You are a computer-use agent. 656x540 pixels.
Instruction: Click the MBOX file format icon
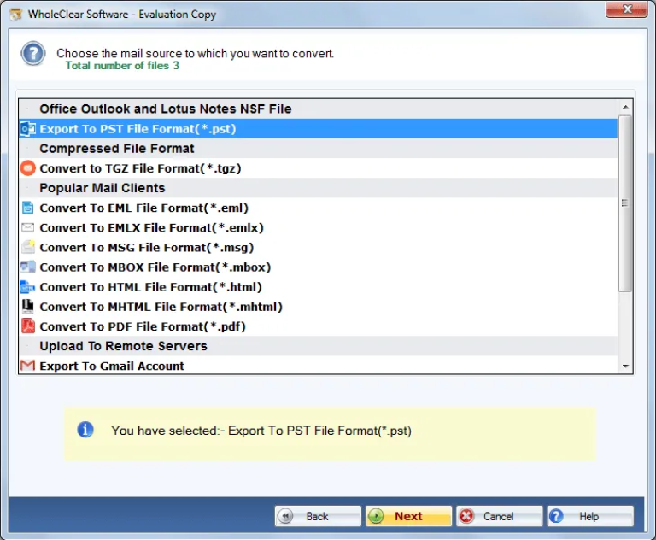[x=27, y=267]
